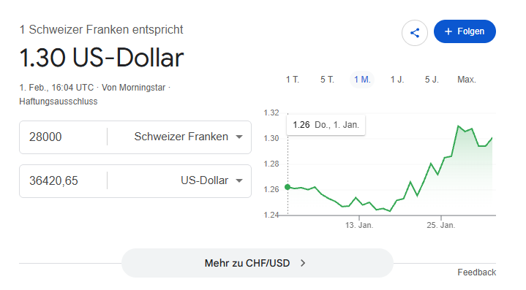526x290 pixels.
Task: Click the 13. Jan. marker on chart axis
Action: point(359,226)
